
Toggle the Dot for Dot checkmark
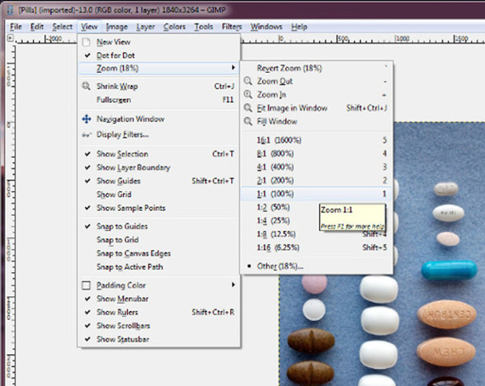click(87, 56)
